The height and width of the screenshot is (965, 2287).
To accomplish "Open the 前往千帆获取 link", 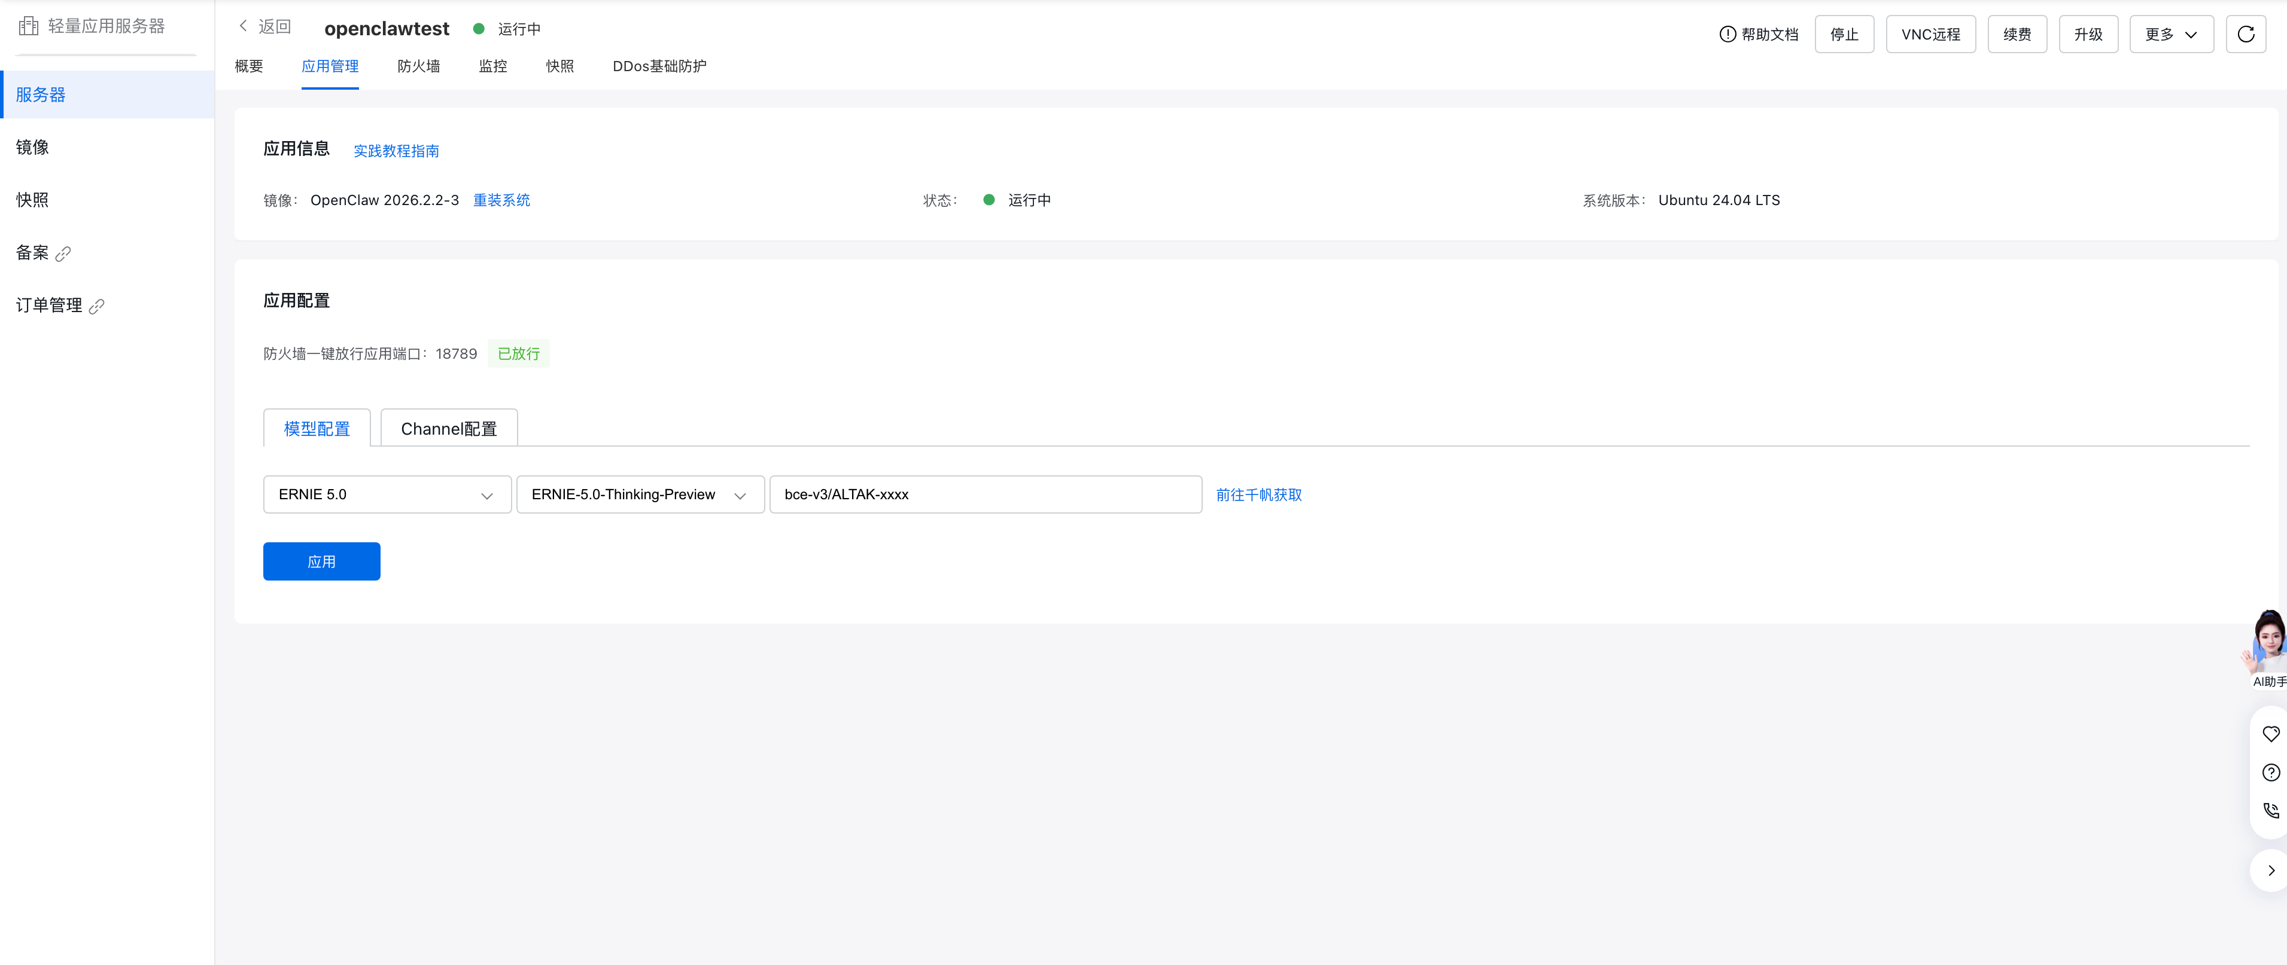I will [1258, 495].
